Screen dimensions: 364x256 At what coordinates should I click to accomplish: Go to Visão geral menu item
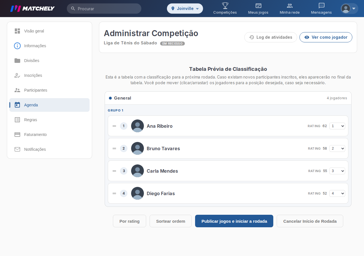pos(49,31)
